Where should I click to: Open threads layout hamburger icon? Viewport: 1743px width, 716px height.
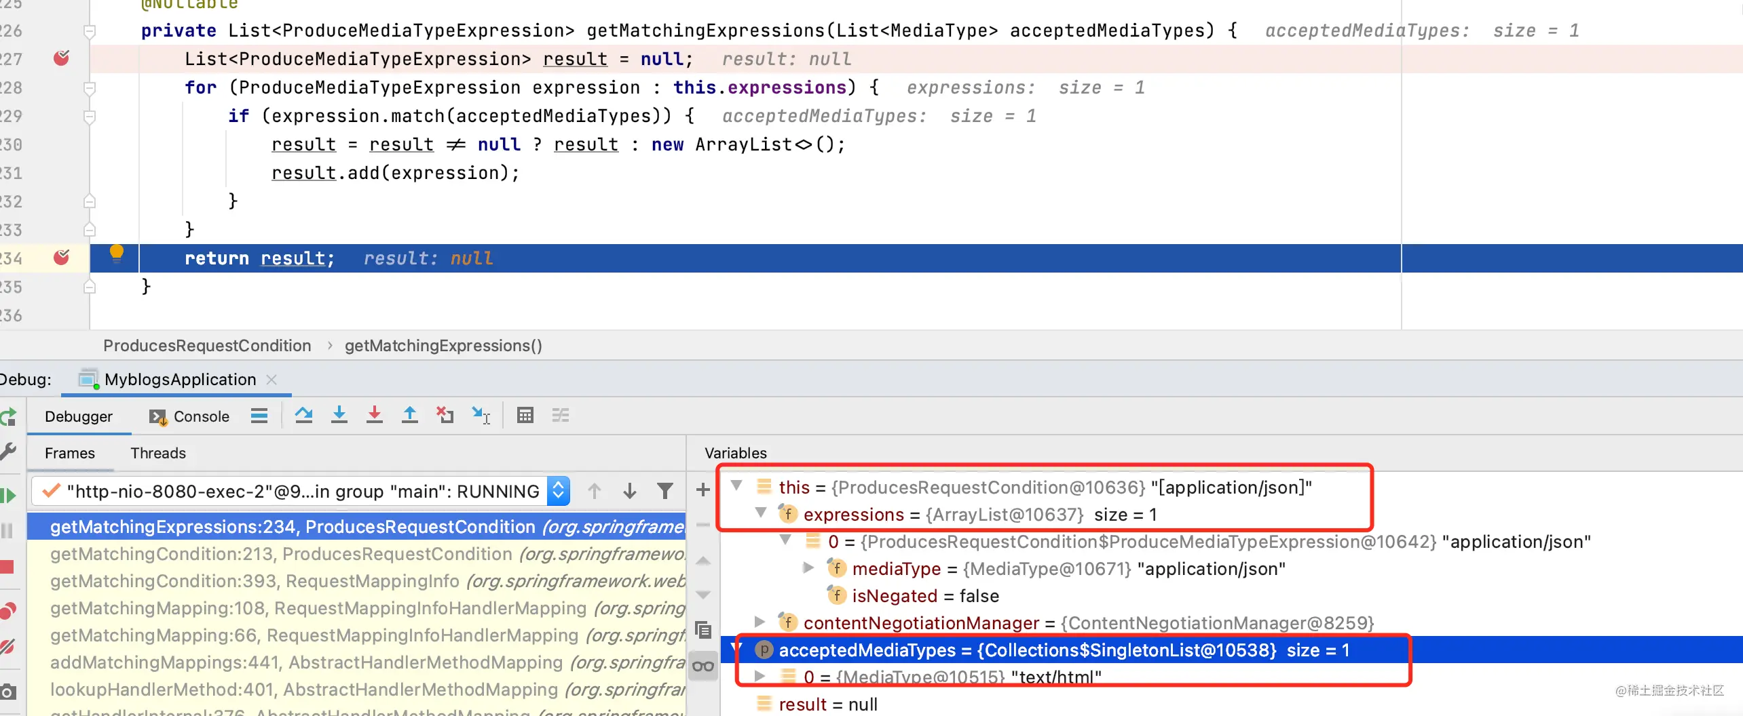(x=259, y=416)
